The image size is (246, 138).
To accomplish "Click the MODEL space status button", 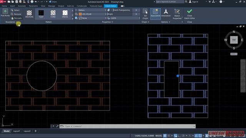I will (159, 136).
